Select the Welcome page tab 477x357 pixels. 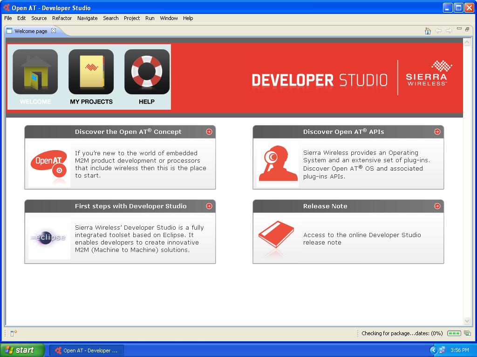point(31,31)
